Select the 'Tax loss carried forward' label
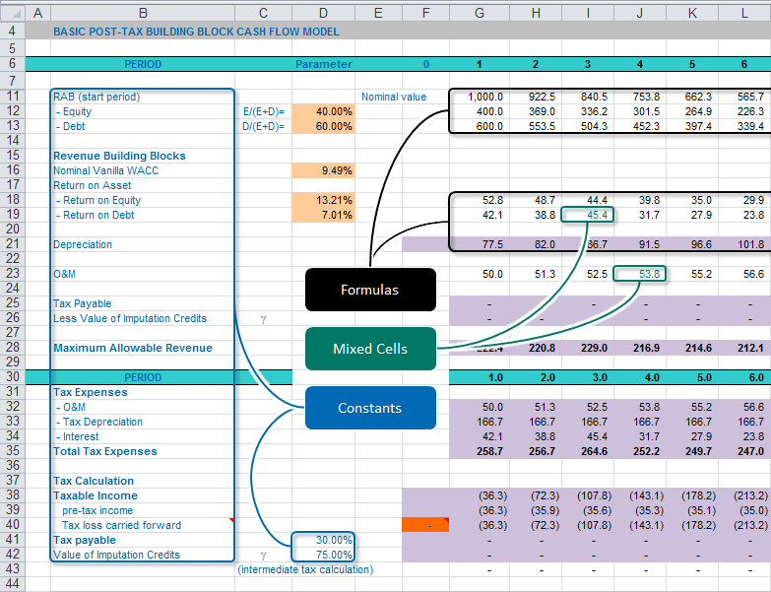This screenshot has width=771, height=592. pyautogui.click(x=121, y=525)
